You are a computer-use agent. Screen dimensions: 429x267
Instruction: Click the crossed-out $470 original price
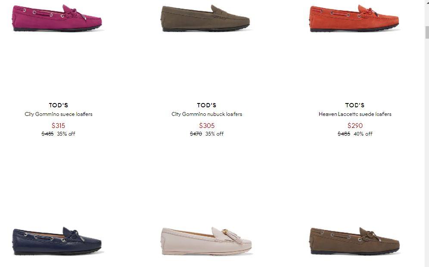(x=196, y=134)
